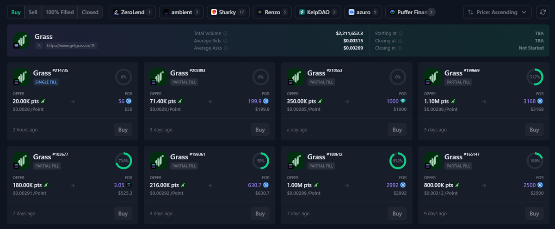
Task: Click the Grass logo on offer #183677
Action: pos(21,161)
